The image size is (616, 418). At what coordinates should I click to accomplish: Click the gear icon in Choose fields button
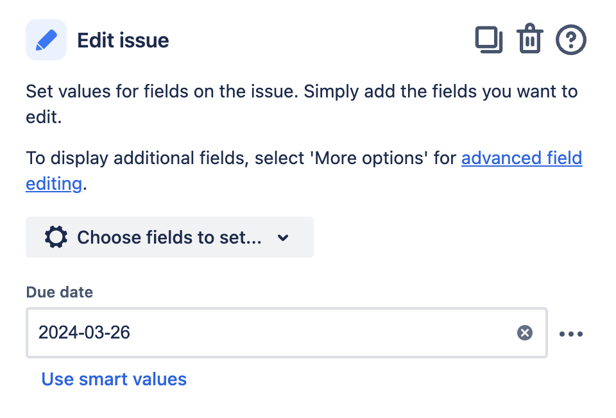click(56, 237)
